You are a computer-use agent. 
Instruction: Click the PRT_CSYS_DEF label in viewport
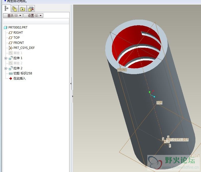pyautogui.click(x=177, y=139)
